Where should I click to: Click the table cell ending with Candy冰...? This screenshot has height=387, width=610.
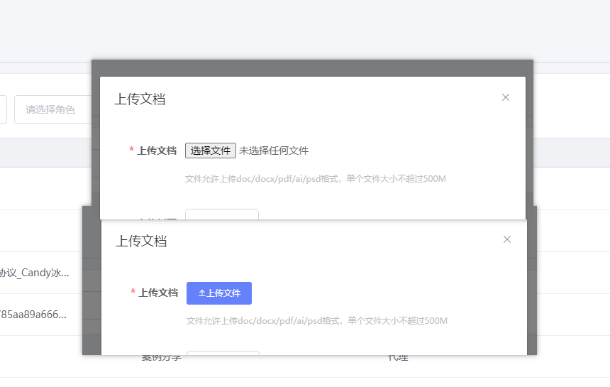point(34,273)
